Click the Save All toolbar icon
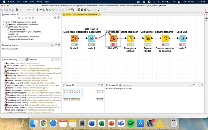 13,10
